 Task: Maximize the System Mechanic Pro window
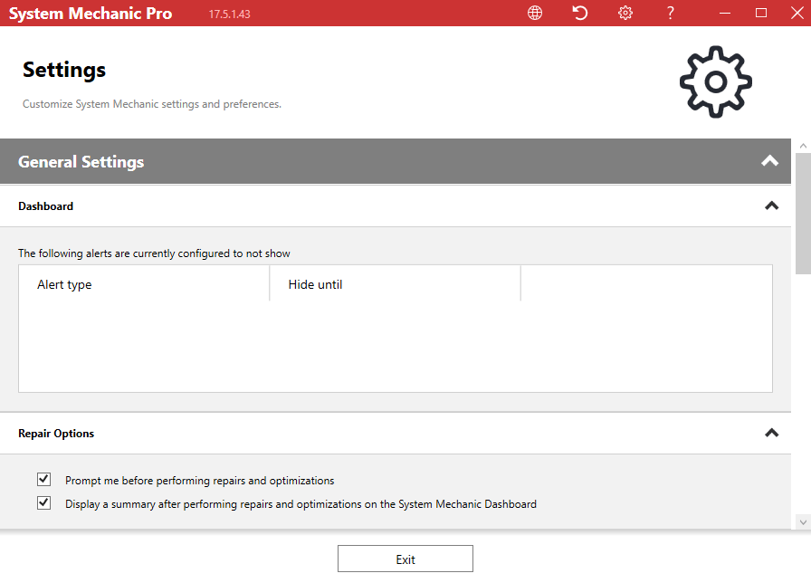761,13
